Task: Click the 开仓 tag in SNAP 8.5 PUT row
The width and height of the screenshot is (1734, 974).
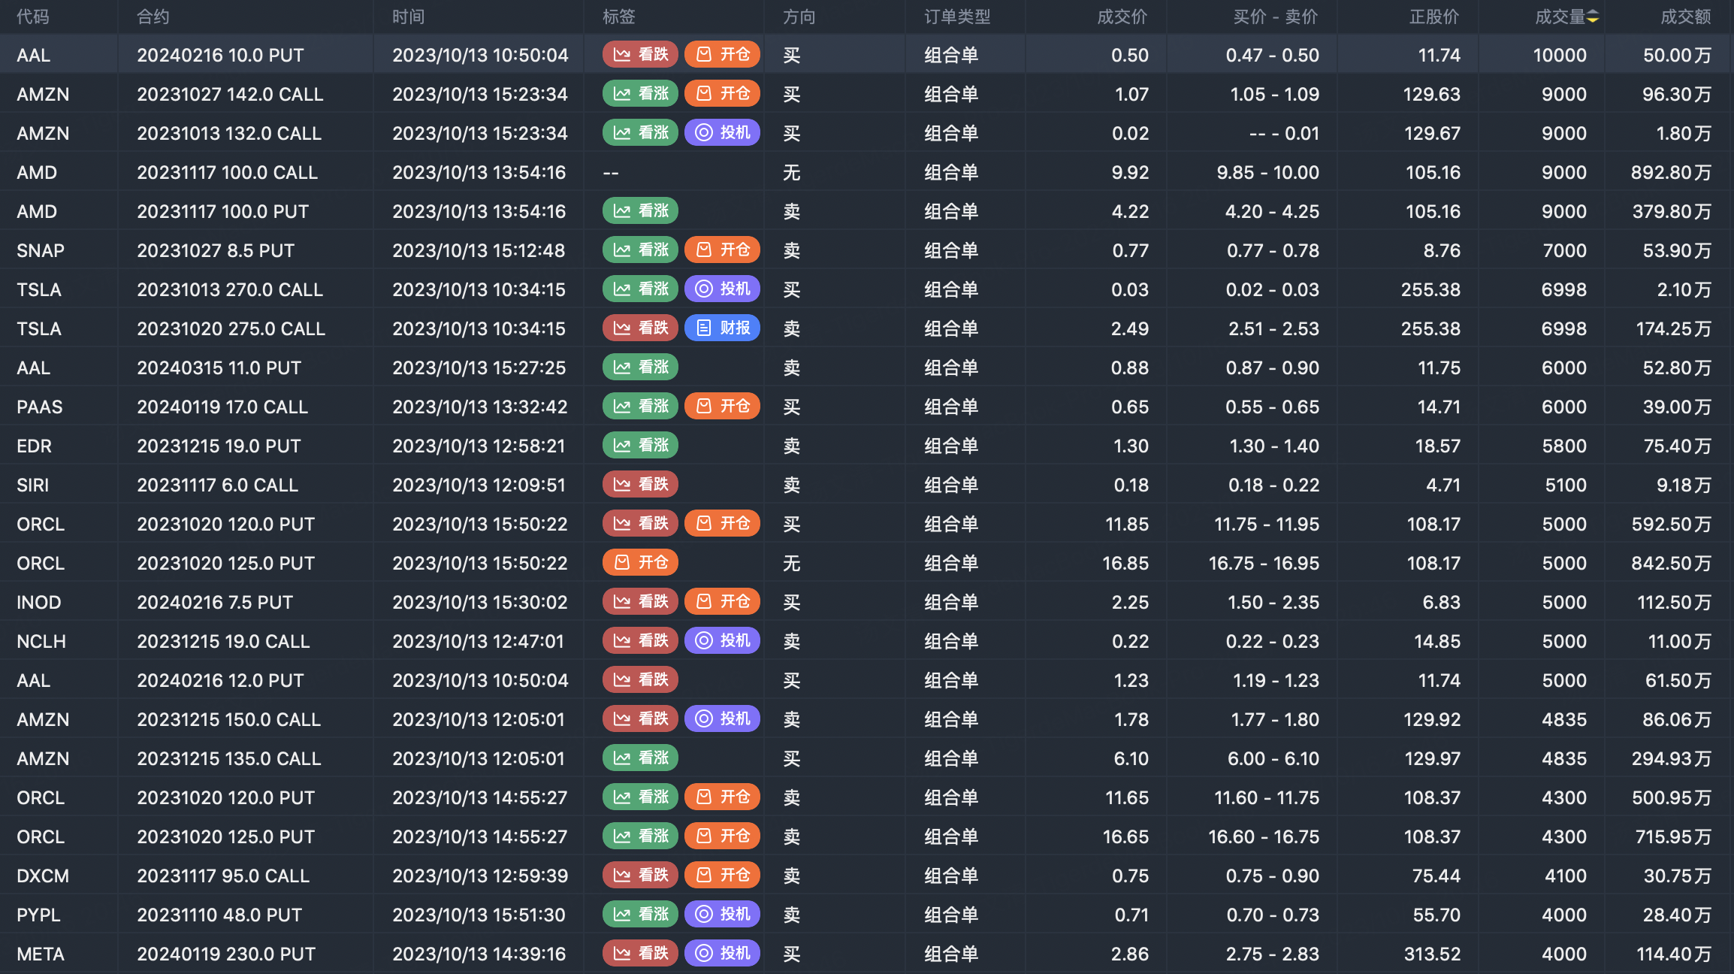Action: (x=723, y=250)
